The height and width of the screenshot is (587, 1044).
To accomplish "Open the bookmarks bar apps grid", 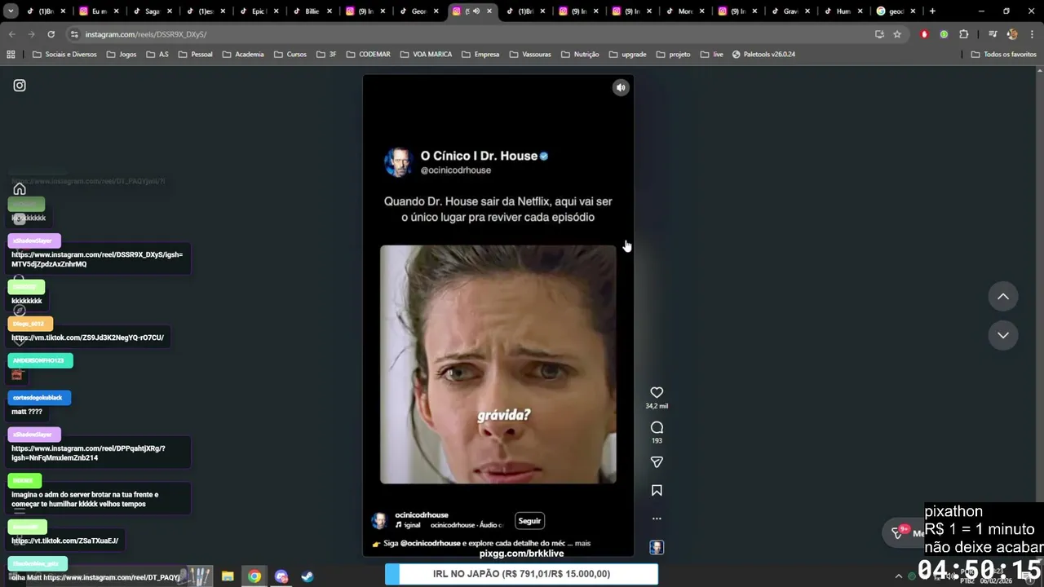I will [x=11, y=55].
